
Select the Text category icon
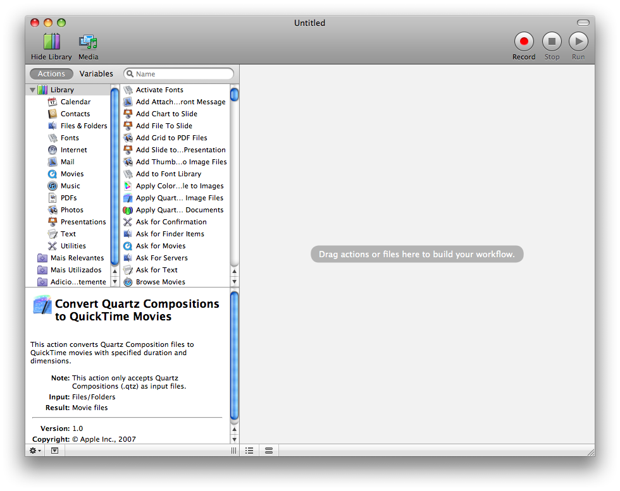click(52, 234)
